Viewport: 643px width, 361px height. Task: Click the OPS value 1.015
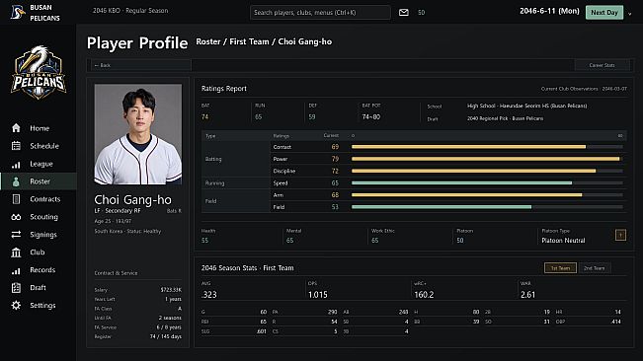[x=317, y=295]
